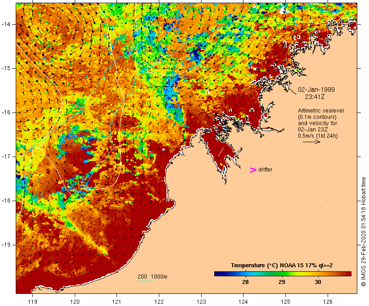Screen dimensions: 369x306
Task: Click longitude axis label "123"
Action: point(201,301)
